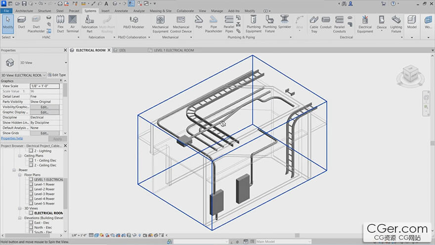The image size is (435, 245).
Task: Click the View Scale input field
Action: point(44,86)
